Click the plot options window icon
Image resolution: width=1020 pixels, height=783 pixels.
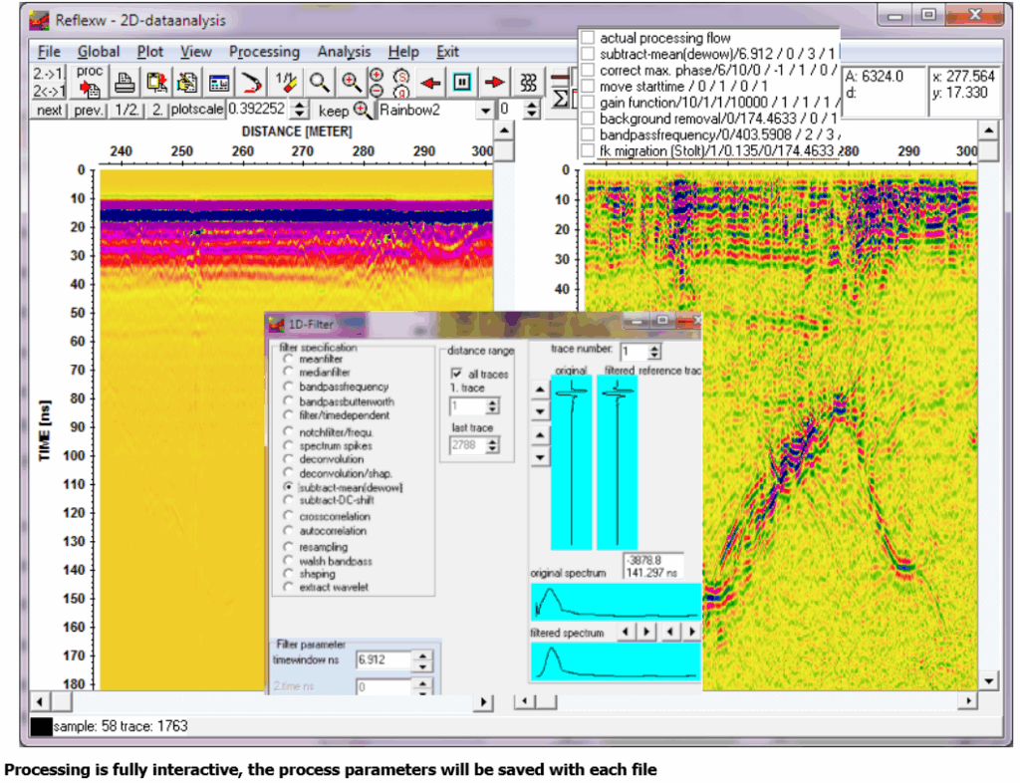[x=219, y=83]
